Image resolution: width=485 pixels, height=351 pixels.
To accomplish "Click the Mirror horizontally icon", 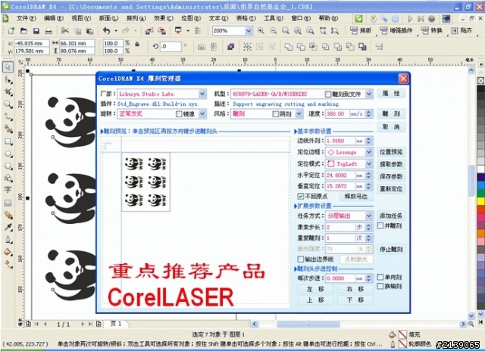I will (202, 47).
